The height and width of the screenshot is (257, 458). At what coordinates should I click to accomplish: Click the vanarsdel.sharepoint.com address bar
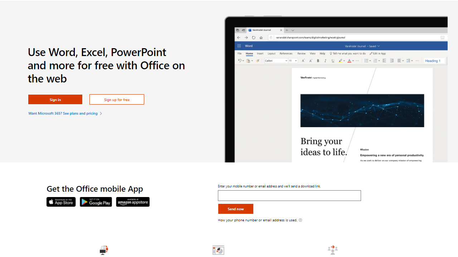click(357, 37)
